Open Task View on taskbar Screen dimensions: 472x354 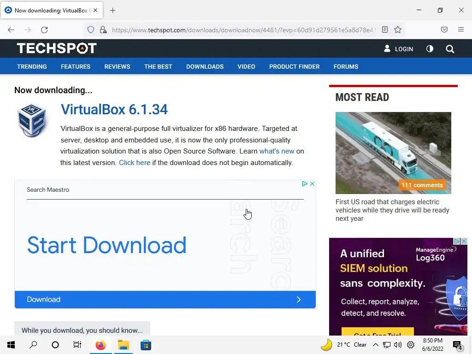point(77,345)
